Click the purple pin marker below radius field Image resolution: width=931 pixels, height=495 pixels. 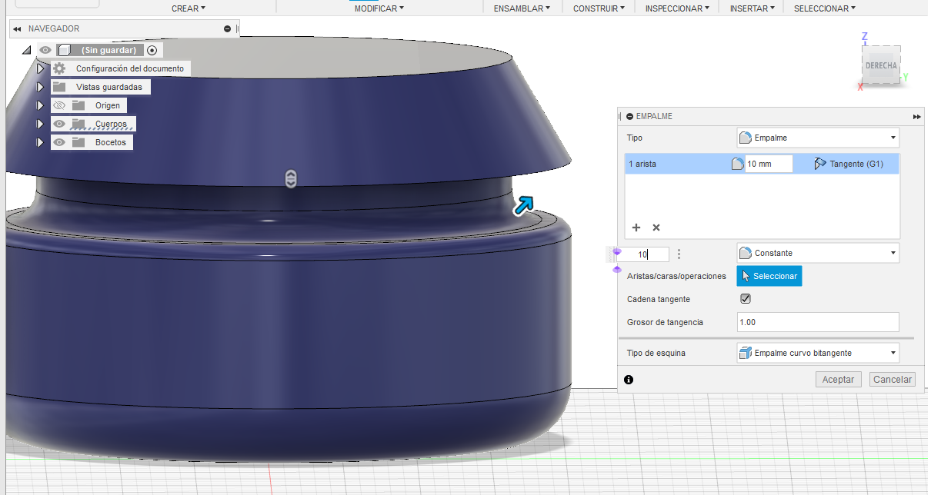(x=616, y=270)
